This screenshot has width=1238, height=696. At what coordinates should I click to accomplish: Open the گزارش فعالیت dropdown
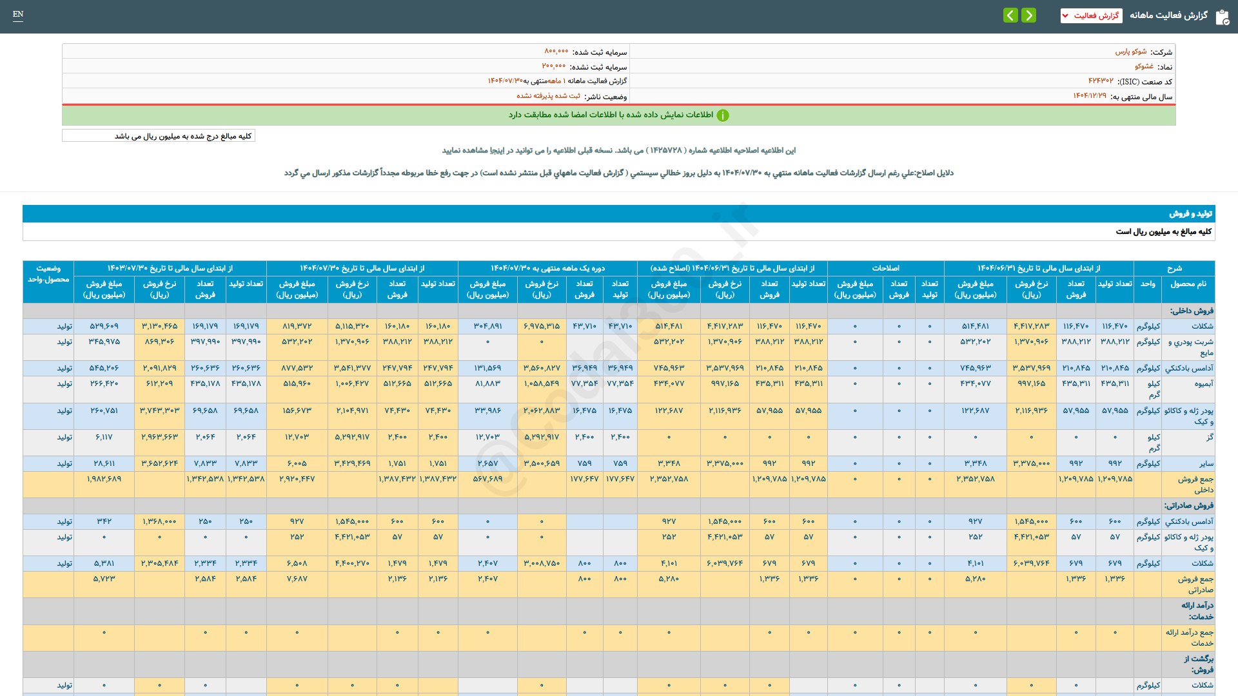point(1091,15)
